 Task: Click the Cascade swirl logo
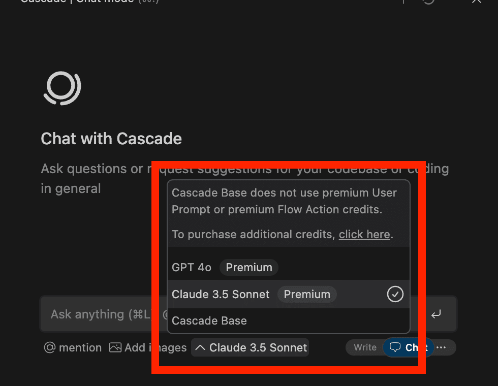[63, 87]
